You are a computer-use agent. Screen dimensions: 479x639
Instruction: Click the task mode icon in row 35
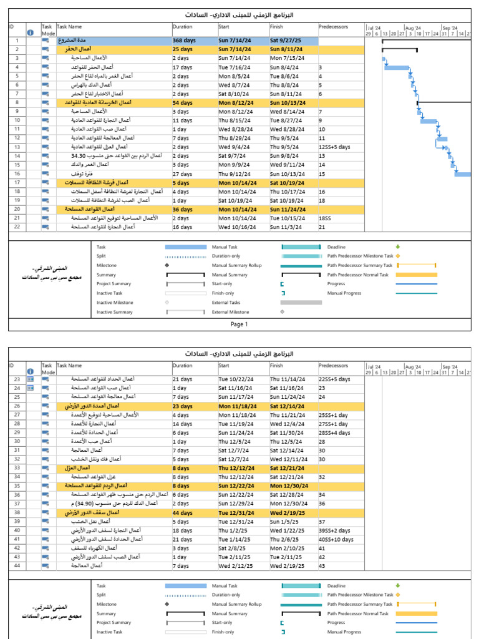click(45, 485)
